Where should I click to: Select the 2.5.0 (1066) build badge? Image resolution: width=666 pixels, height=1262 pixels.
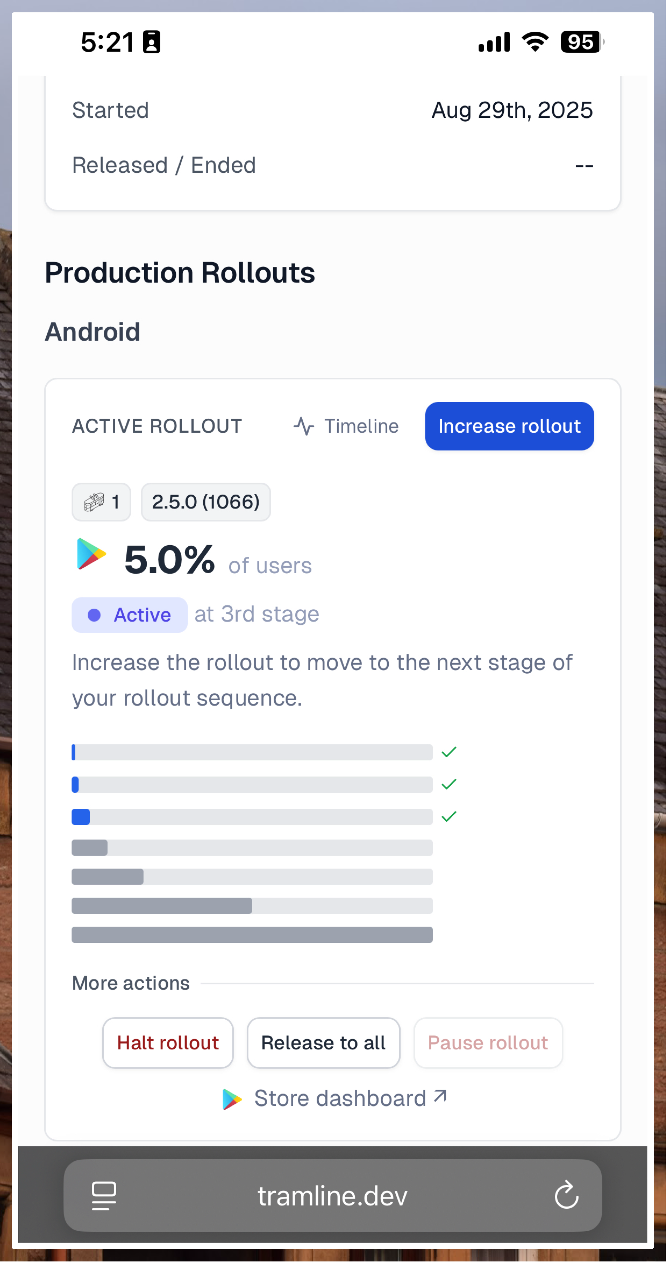205,502
